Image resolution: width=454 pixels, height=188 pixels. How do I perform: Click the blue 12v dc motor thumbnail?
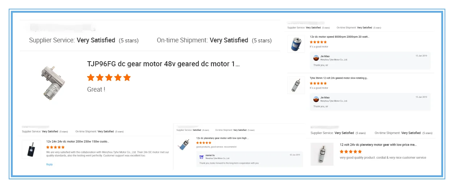pyautogui.click(x=296, y=44)
